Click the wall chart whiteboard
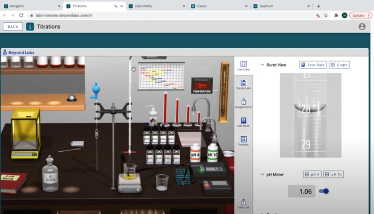The height and width of the screenshot is (214, 374). click(x=161, y=76)
